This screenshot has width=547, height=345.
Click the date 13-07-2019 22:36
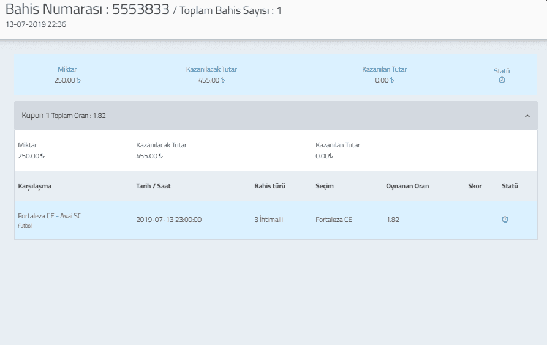pos(36,24)
